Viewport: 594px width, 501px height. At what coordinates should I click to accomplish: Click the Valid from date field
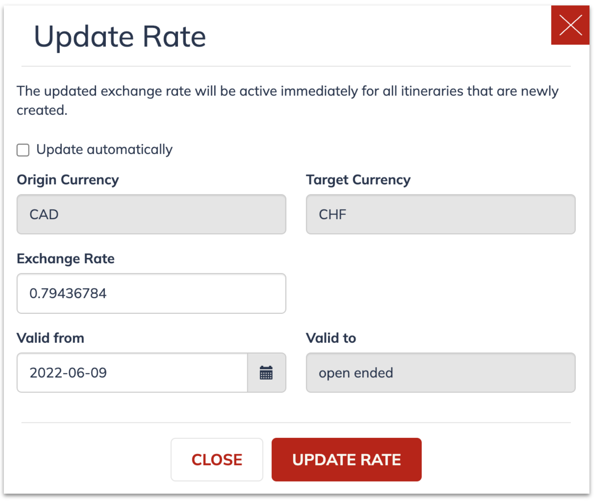click(132, 372)
